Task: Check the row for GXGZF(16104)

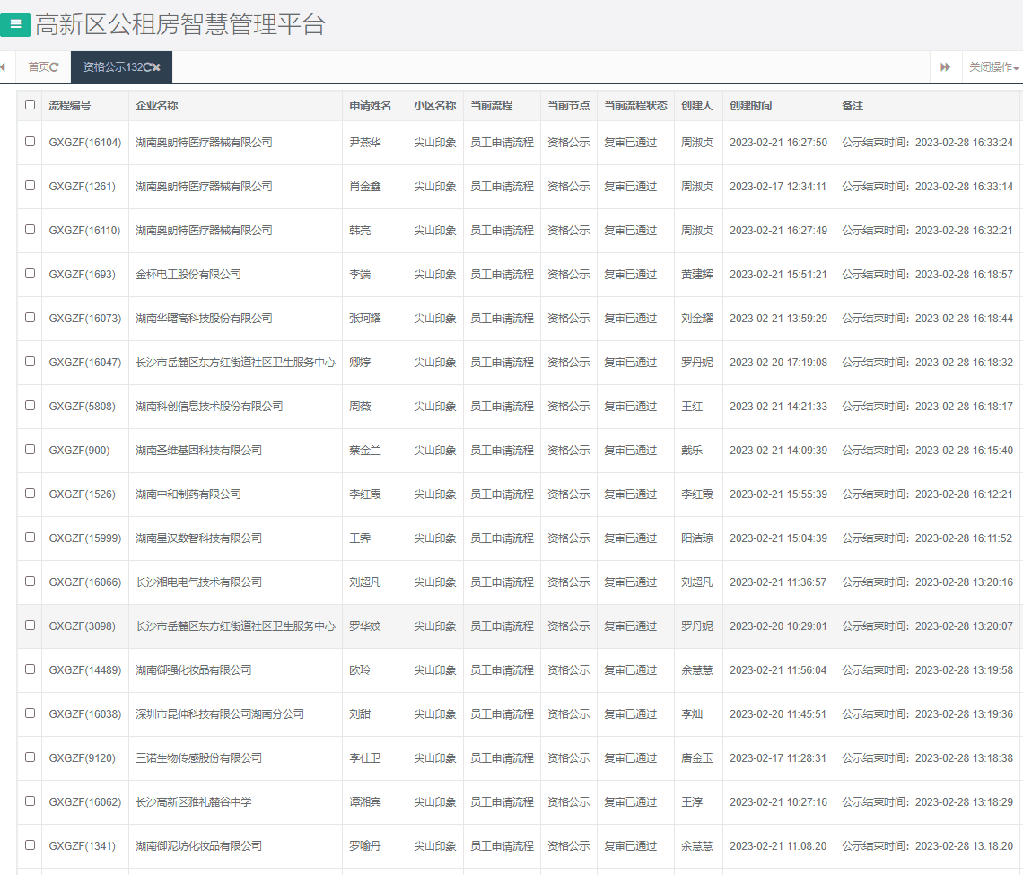Action: pos(30,142)
